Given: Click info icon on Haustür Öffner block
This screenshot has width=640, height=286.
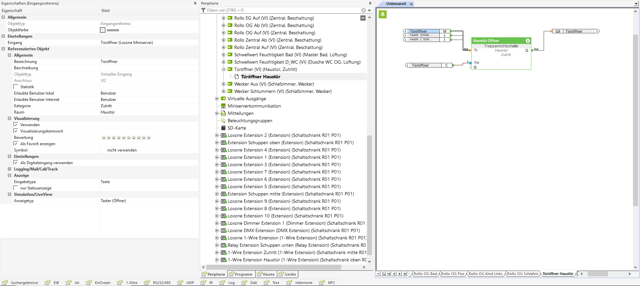Looking at the screenshot, I should click(x=528, y=41).
